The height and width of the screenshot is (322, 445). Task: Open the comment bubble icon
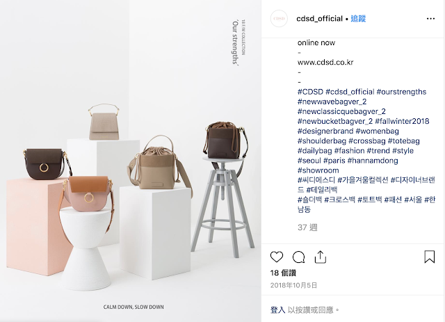[298, 257]
